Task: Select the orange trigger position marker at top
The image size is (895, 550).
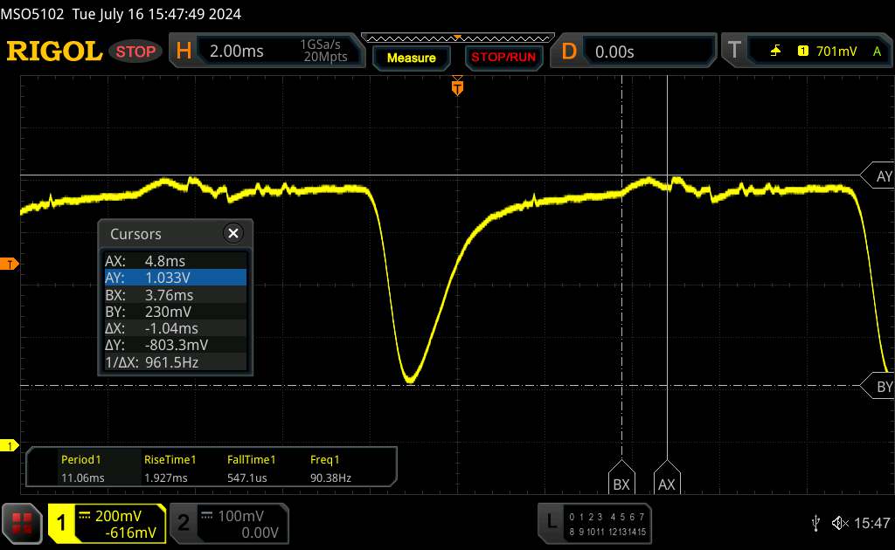Action: click(x=457, y=86)
